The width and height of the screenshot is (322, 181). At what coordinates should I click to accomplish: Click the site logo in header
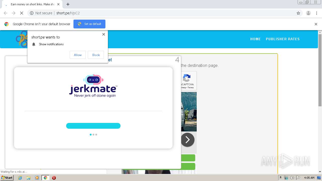[22, 39]
